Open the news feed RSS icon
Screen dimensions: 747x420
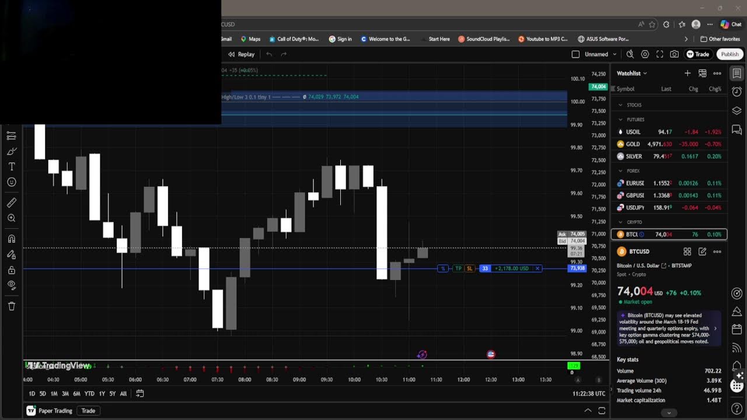tap(737, 348)
